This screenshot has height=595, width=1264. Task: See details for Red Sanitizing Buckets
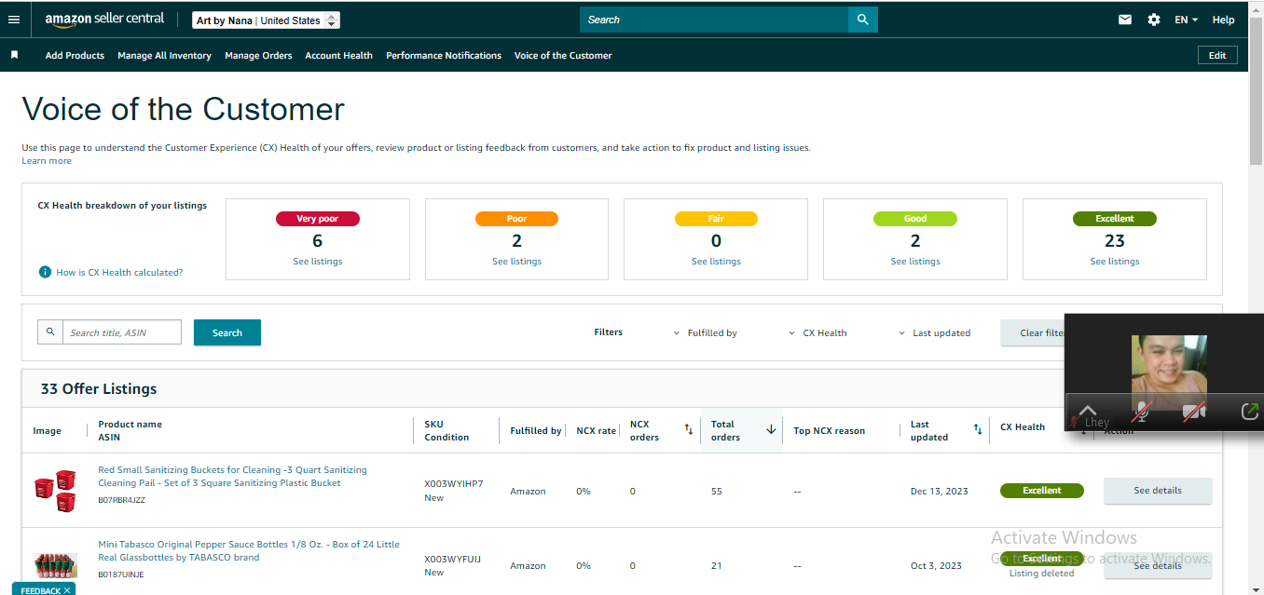pos(1158,490)
